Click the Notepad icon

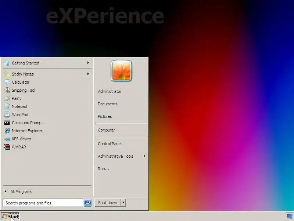(7, 106)
